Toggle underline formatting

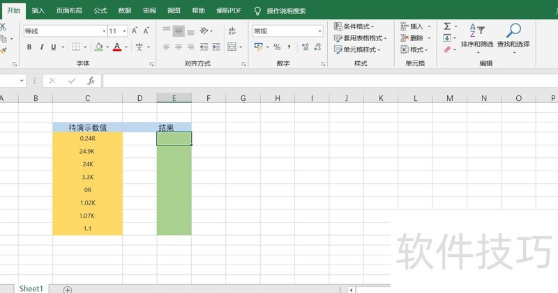click(x=54, y=47)
